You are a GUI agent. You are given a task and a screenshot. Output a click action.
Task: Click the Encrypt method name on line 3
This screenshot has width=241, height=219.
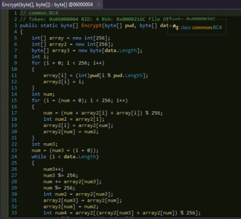(x=92, y=25)
